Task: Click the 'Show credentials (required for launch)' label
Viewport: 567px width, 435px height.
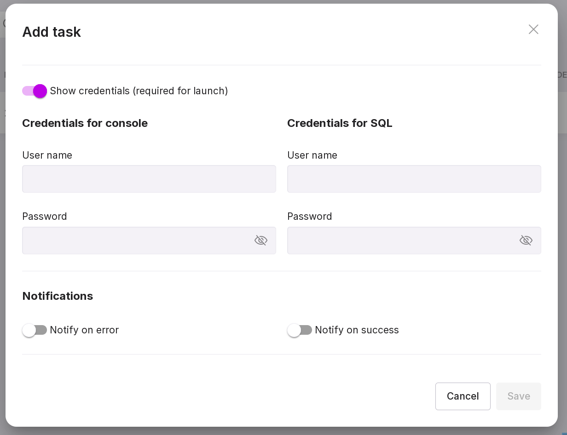Action: pyautogui.click(x=139, y=91)
